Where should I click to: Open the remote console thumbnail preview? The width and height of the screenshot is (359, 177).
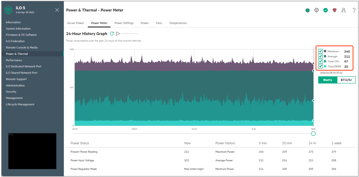(x=32, y=151)
